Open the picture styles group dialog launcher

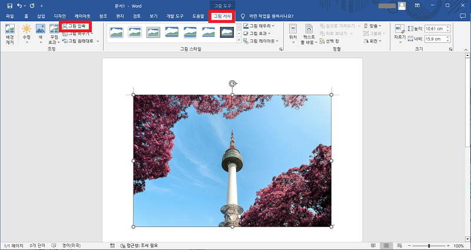click(x=281, y=49)
